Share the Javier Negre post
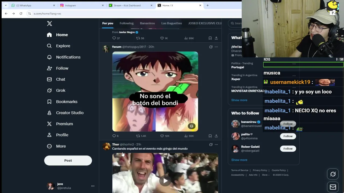 216,38
